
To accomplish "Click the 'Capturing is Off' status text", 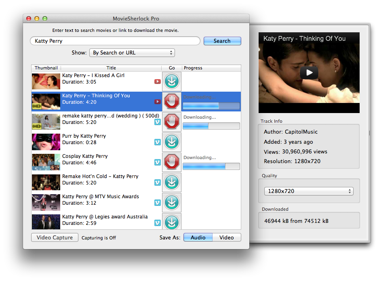I will tap(99, 238).
